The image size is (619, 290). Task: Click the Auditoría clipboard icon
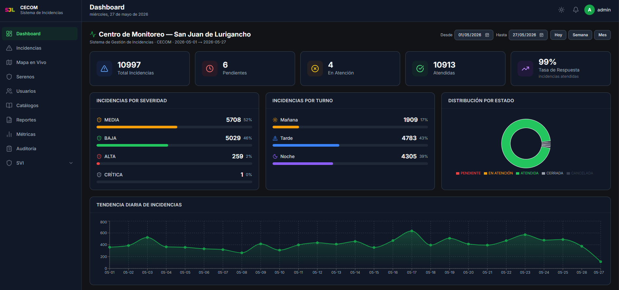coord(9,149)
